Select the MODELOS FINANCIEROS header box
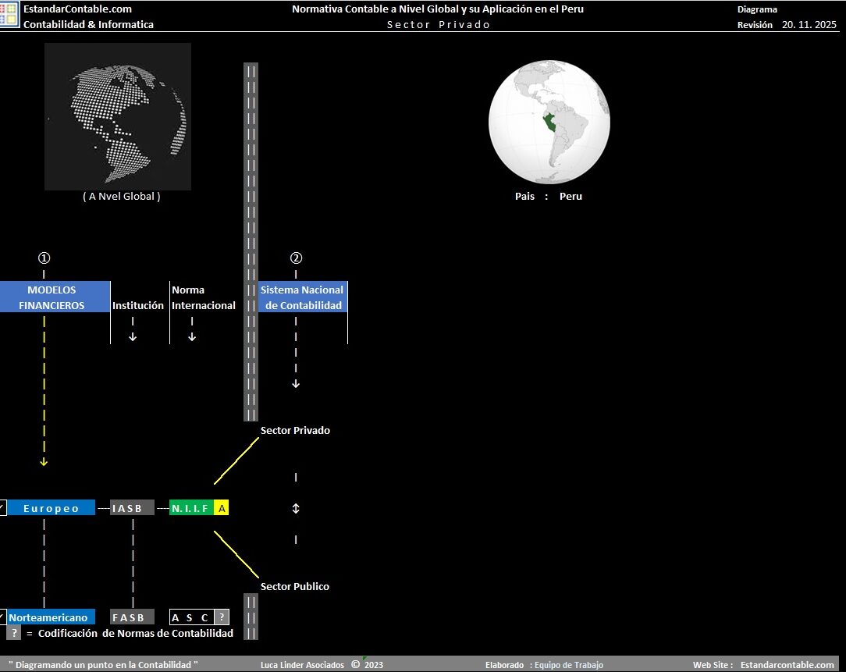The height and width of the screenshot is (672, 846). 53,297
